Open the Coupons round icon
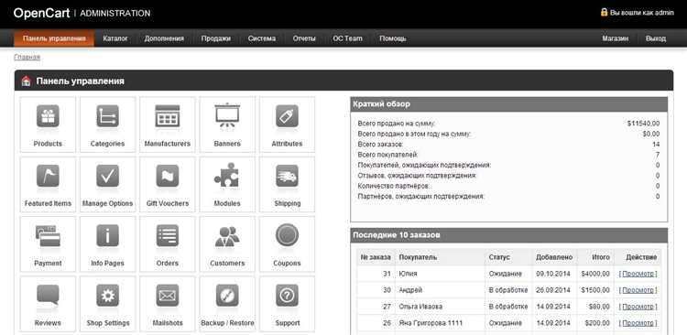687x335 pixels. point(287,235)
